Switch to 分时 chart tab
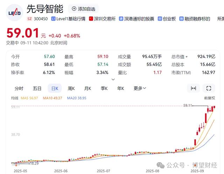The width and height of the screenshot is (224, 174). [19, 88]
